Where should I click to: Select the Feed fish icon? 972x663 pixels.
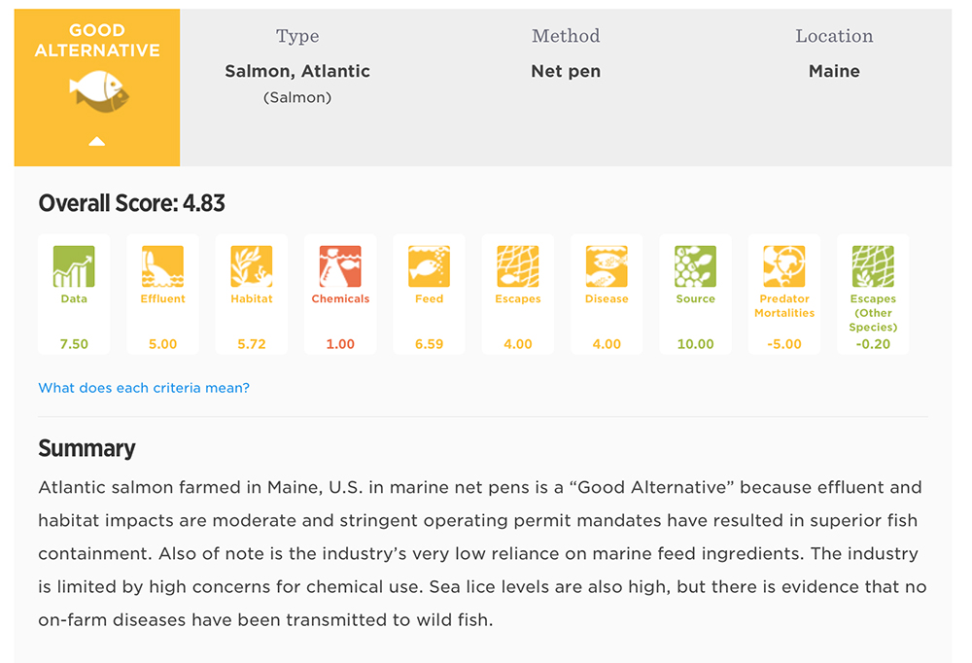point(429,266)
